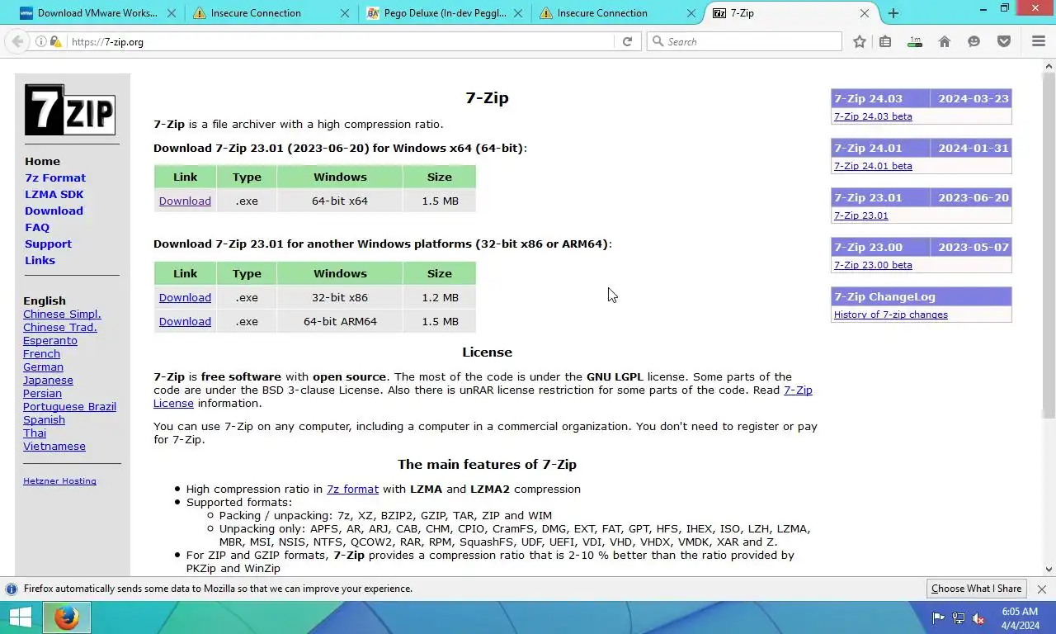The height and width of the screenshot is (634, 1056).
Task: Switch language to Chinese Simpl.
Action: tap(62, 314)
